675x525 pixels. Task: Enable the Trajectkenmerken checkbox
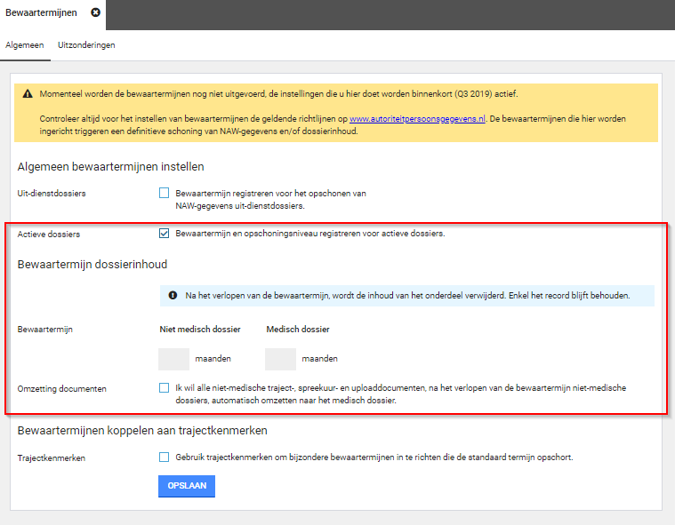[164, 457]
